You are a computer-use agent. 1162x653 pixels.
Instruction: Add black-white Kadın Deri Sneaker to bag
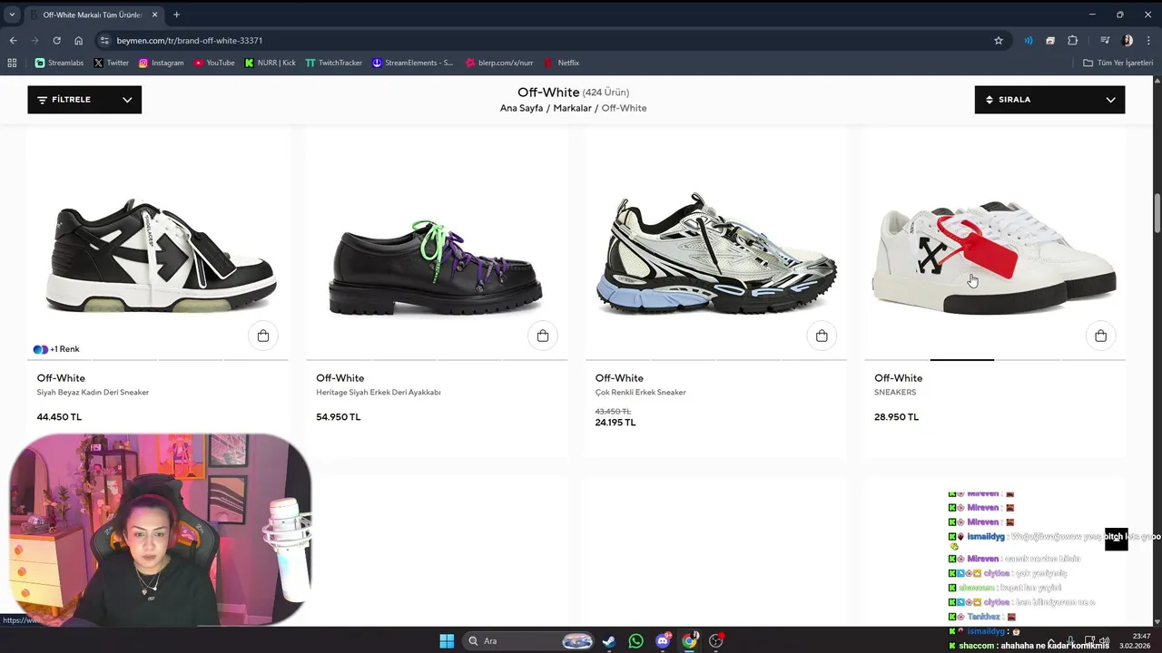pyautogui.click(x=263, y=336)
